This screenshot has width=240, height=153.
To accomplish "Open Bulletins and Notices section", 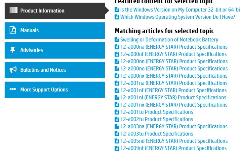I will (55, 70).
